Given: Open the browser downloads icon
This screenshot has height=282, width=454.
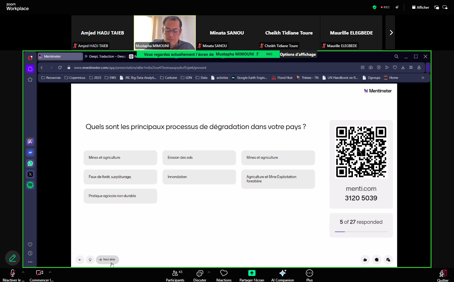Looking at the screenshot, I should 403,67.
